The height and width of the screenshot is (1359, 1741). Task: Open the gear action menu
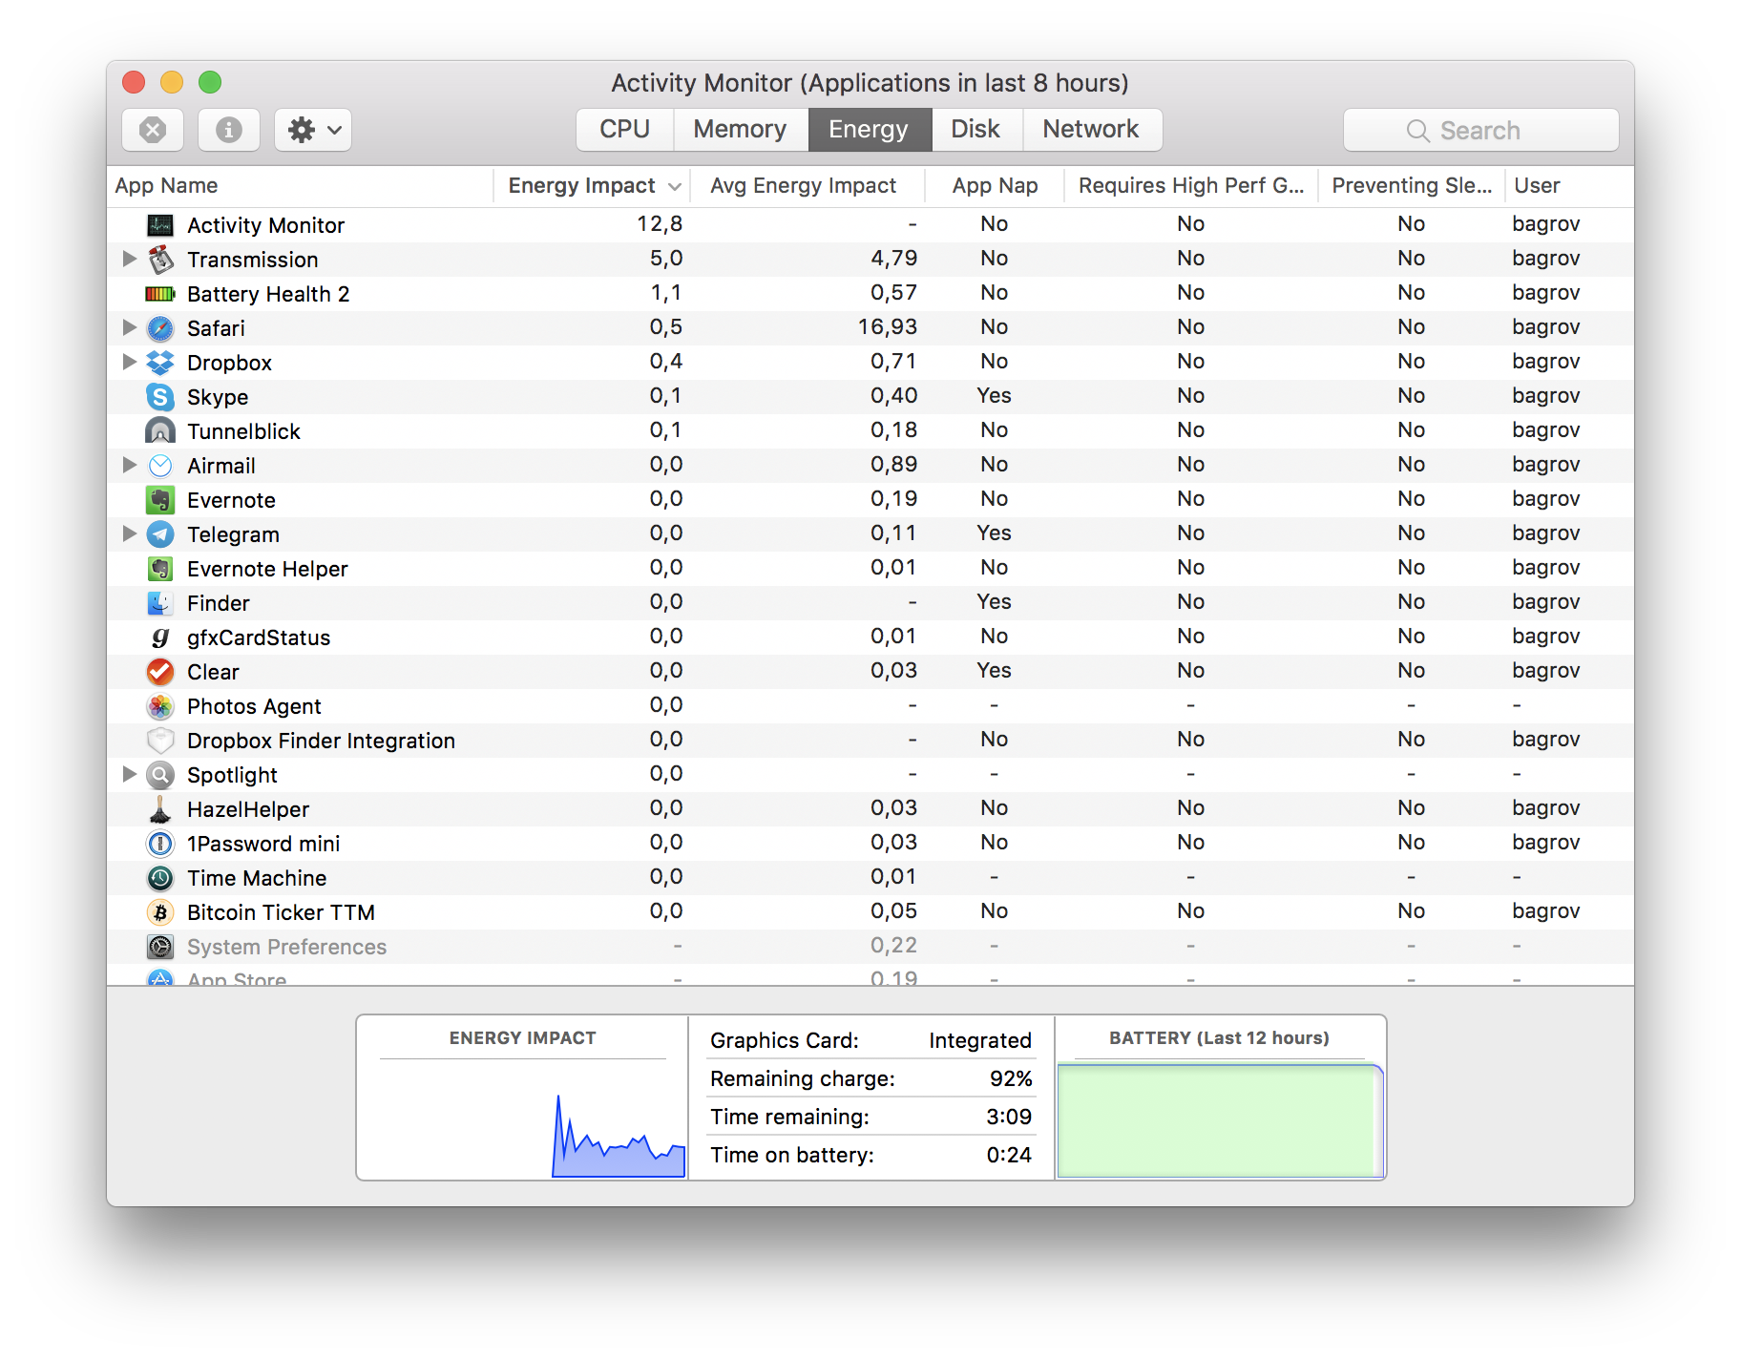(313, 130)
